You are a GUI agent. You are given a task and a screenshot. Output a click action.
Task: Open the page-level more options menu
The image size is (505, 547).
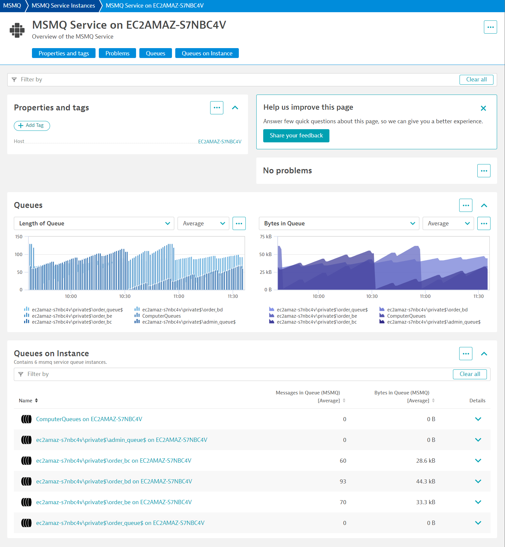point(490,27)
